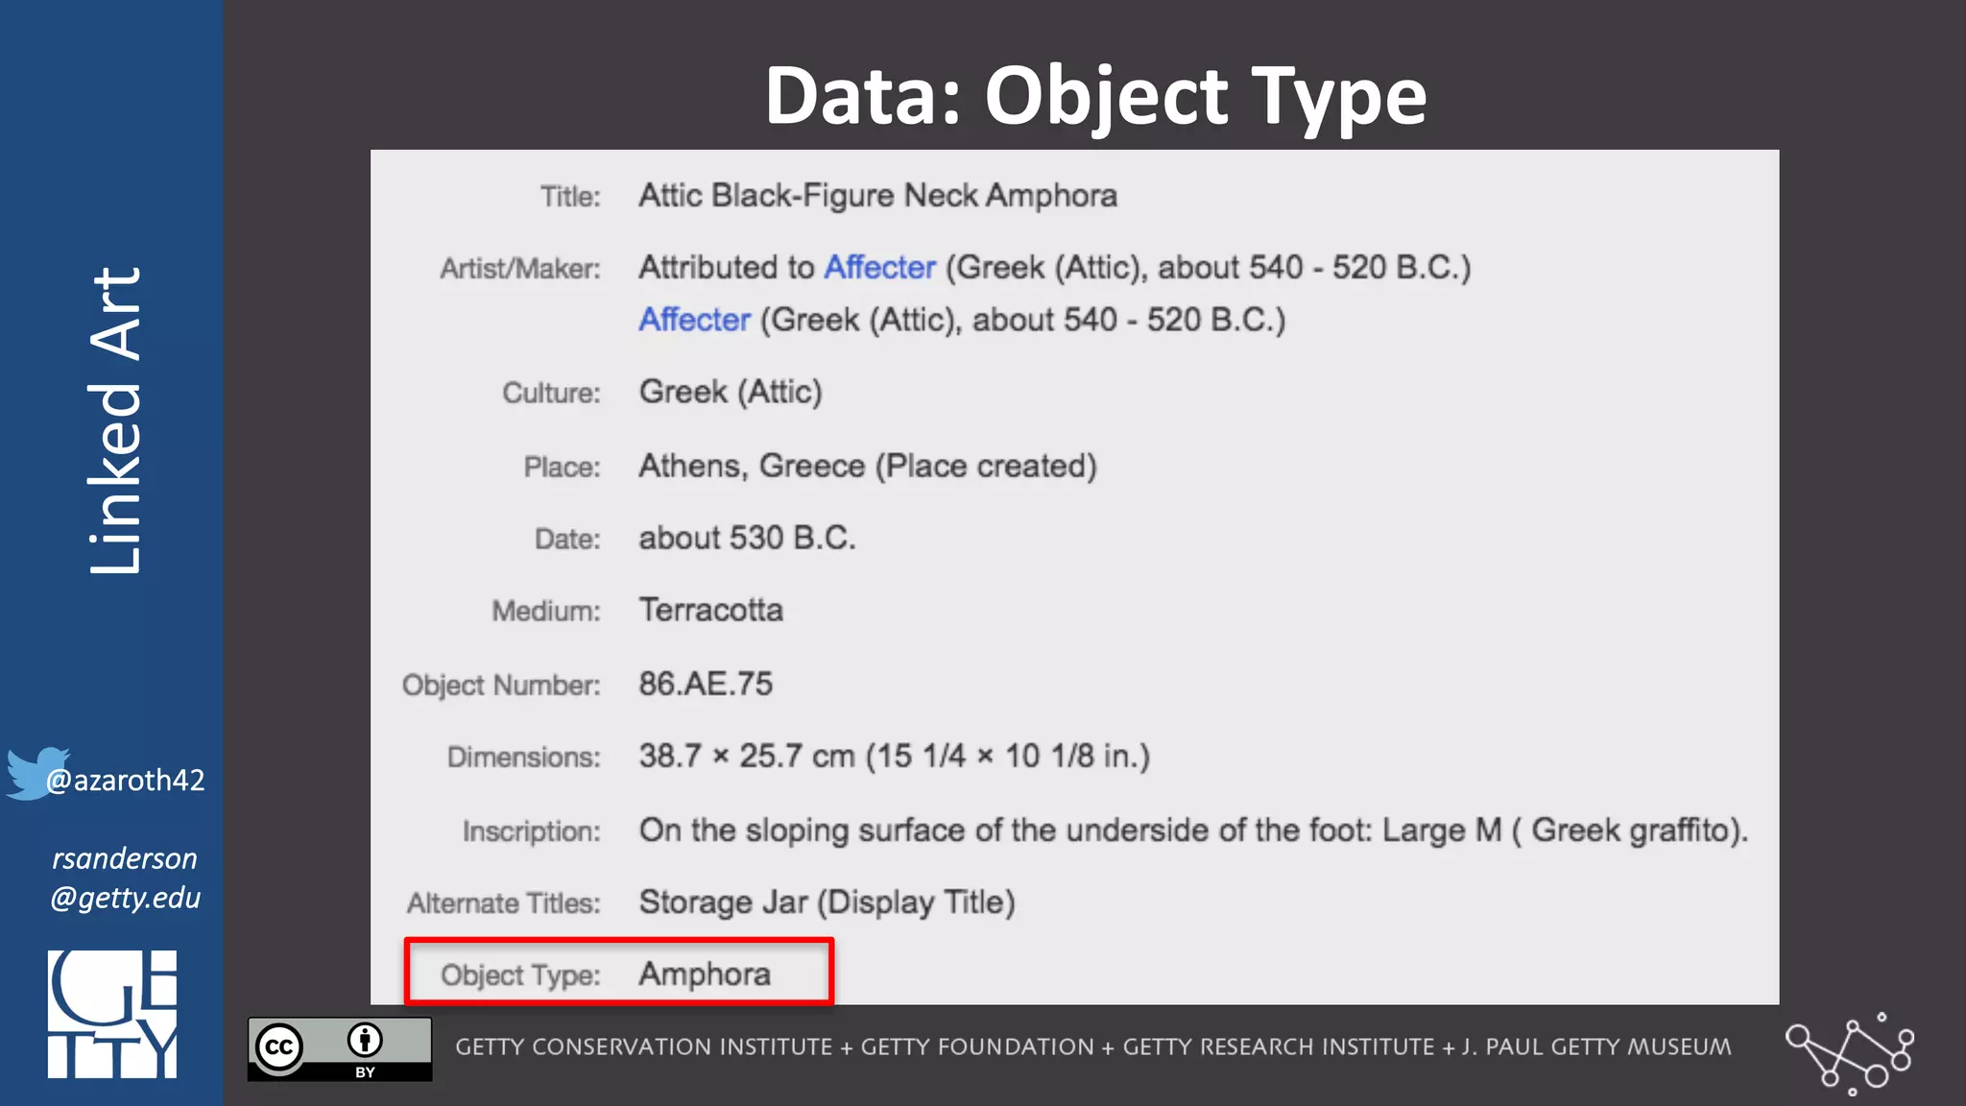Click the culture value 'Greek (Attic)'
Screen dimensions: 1966x1106
731,392
